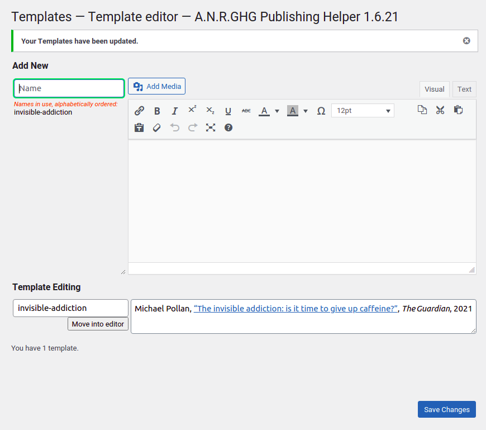Open the Special character (Omega) dialog
The height and width of the screenshot is (430, 486).
[321, 111]
